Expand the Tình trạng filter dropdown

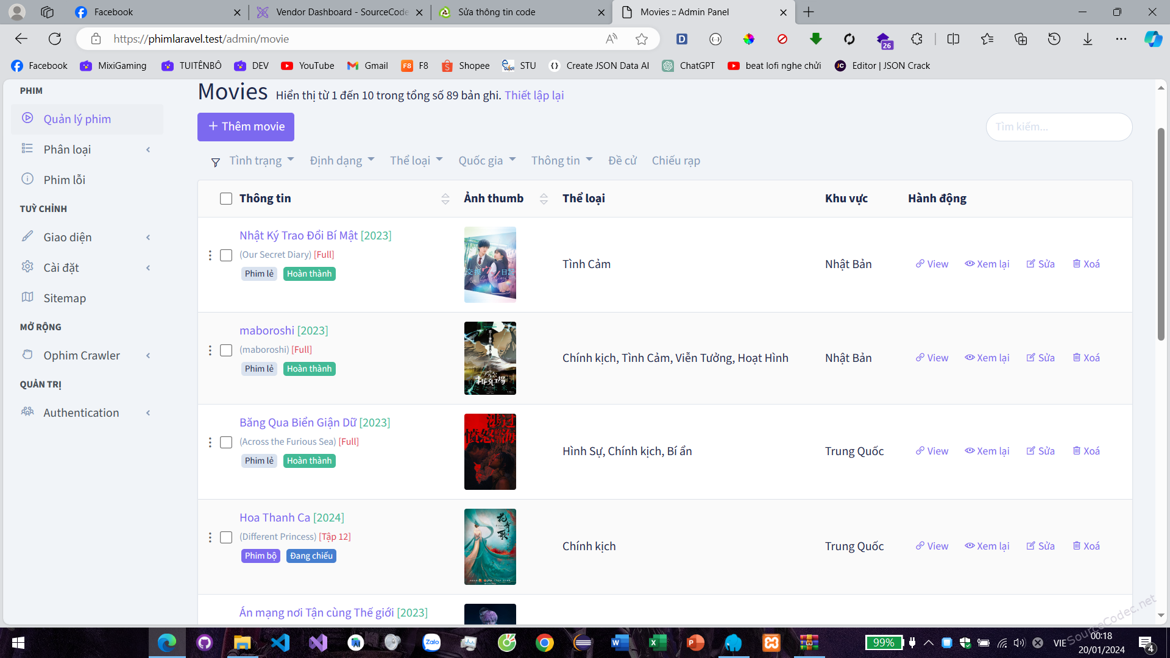click(x=261, y=161)
